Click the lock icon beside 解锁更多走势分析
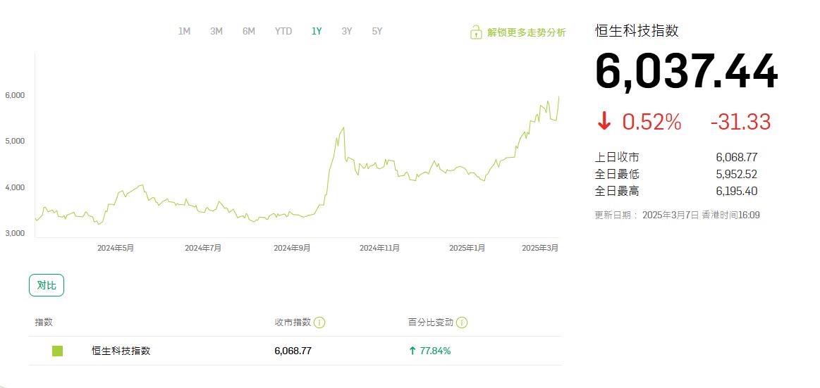Viewport: 820px width, 388px height. pos(476,32)
